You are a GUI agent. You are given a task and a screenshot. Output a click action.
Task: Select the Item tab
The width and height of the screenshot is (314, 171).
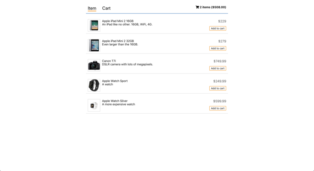click(92, 8)
